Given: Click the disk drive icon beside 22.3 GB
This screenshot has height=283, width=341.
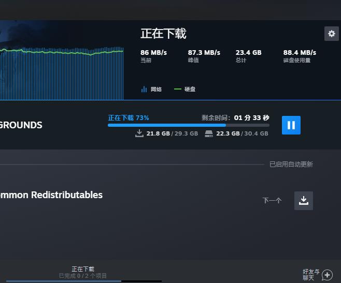Looking at the screenshot, I should tap(209, 133).
